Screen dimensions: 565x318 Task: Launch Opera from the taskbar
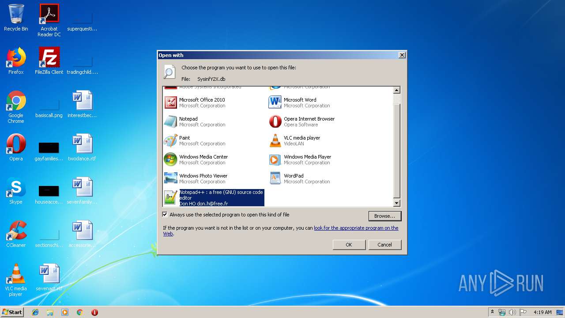tap(94, 312)
